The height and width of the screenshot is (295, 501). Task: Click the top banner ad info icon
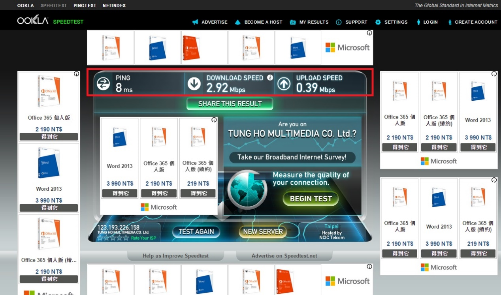(369, 33)
